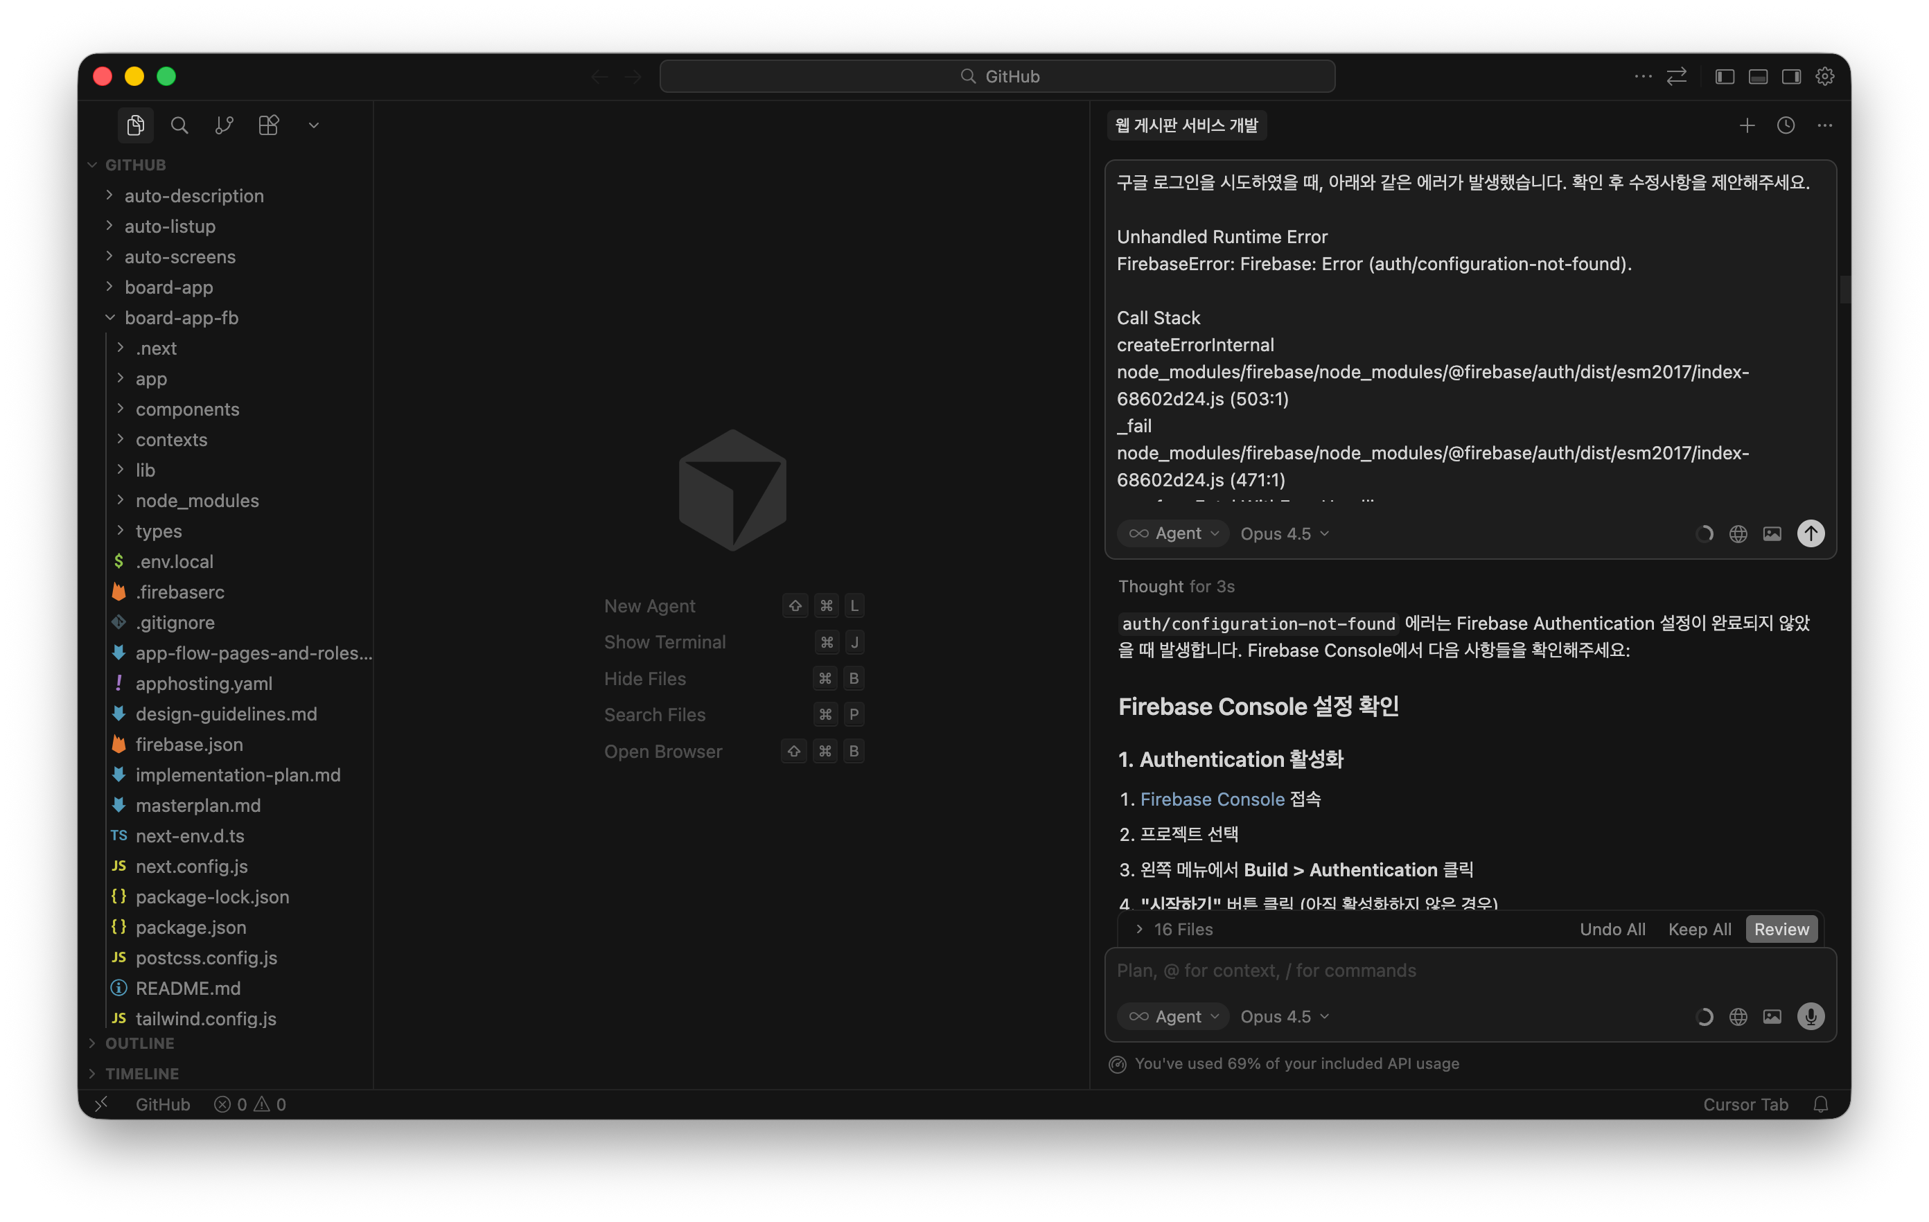Open the Extensions icon in sidebar
Viewport: 1929px width, 1222px height.
click(268, 125)
